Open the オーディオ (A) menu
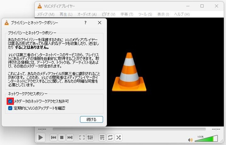The image size is (226, 145). [87, 14]
